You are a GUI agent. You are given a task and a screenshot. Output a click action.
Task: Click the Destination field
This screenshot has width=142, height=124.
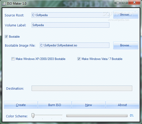coord(82,88)
